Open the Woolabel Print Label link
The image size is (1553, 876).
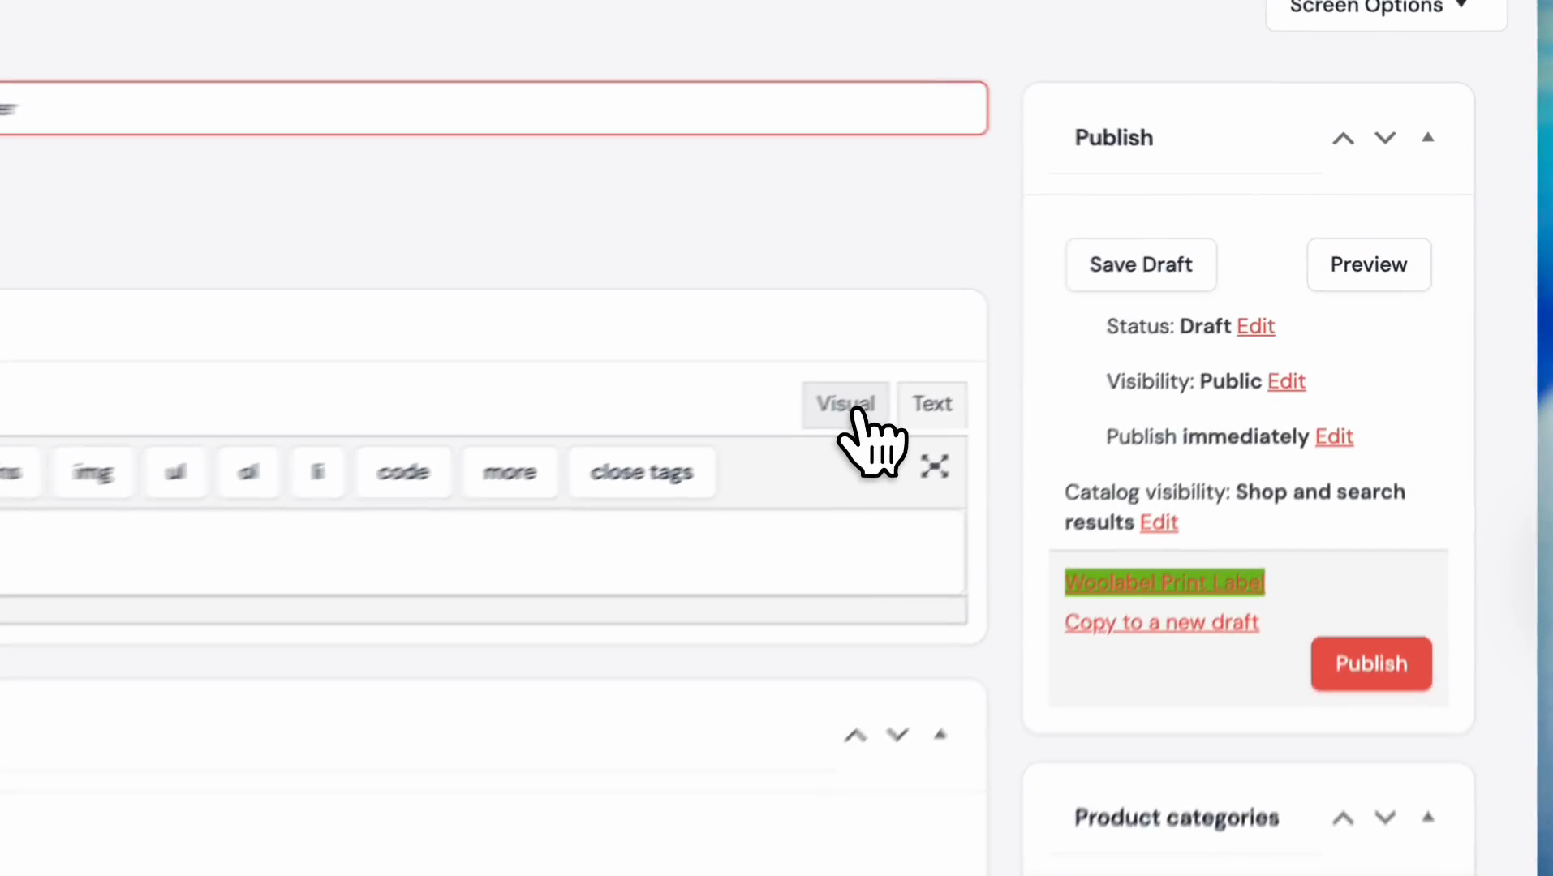[1164, 582]
